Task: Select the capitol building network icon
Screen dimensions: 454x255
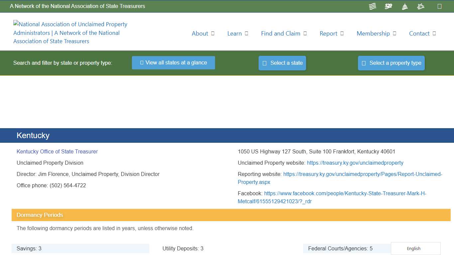Action: click(x=404, y=6)
